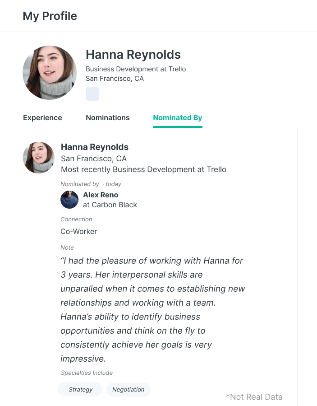317x406 pixels.
Task: Click 'Most recently Business Development at Trello'
Action: (x=143, y=170)
